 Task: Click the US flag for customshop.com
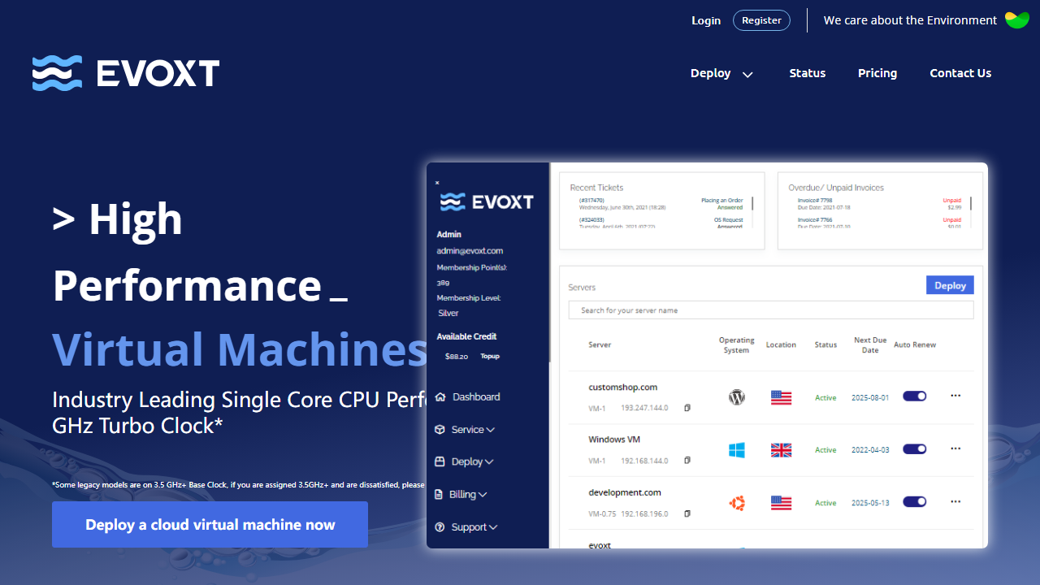click(781, 397)
